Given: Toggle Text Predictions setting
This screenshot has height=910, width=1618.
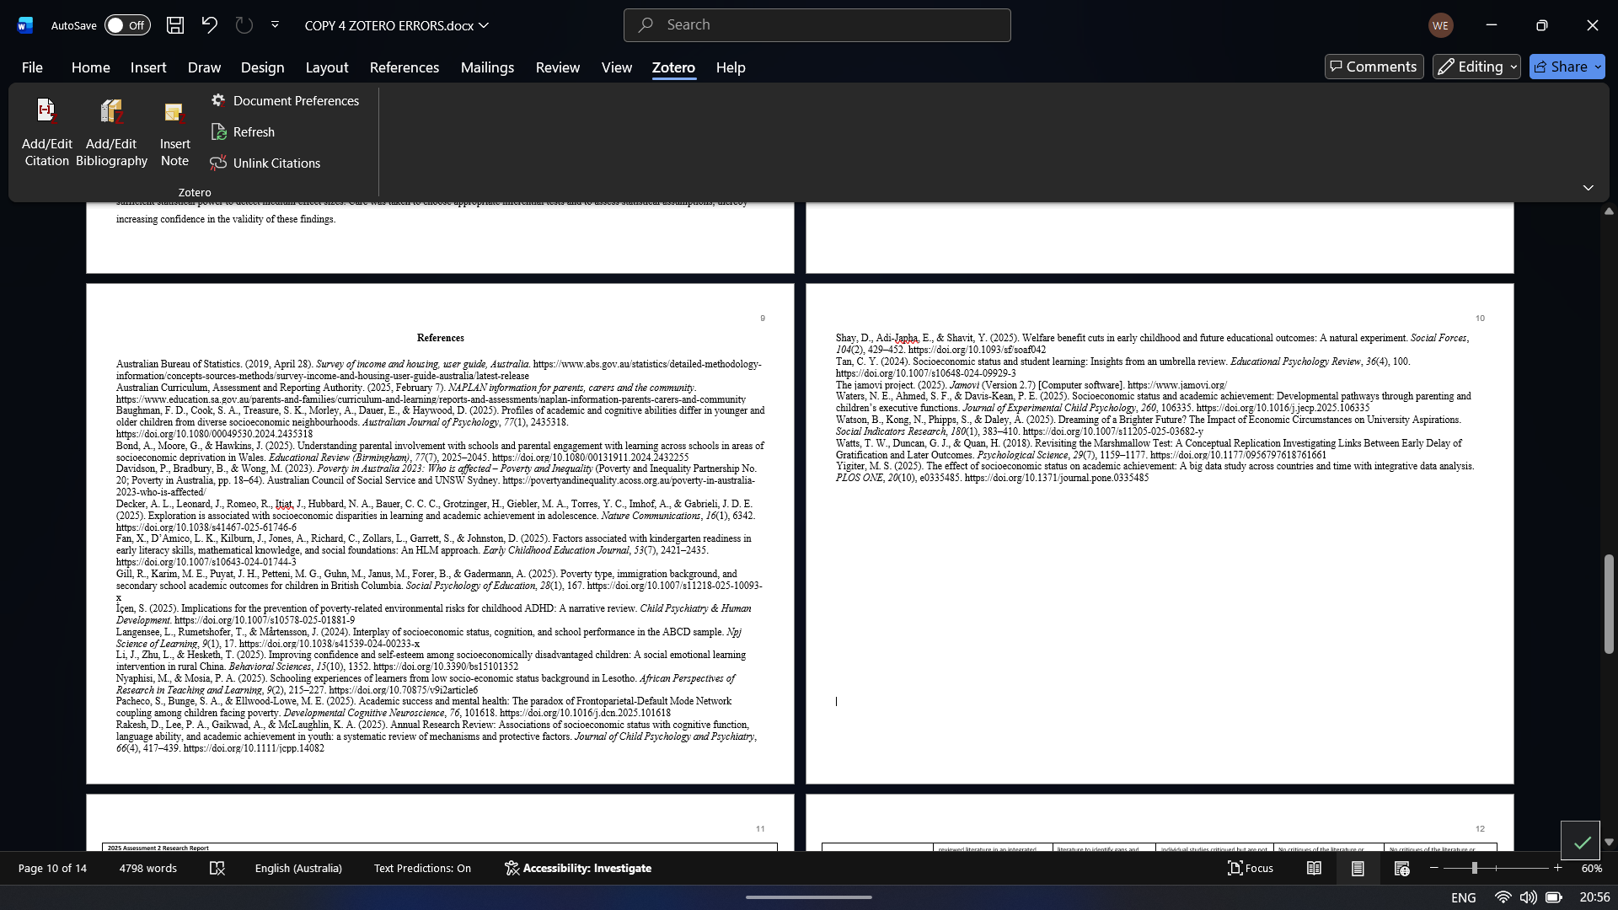Looking at the screenshot, I should click(422, 868).
